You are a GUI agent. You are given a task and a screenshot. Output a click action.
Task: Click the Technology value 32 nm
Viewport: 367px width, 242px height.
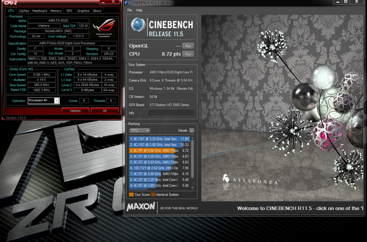coord(36,36)
